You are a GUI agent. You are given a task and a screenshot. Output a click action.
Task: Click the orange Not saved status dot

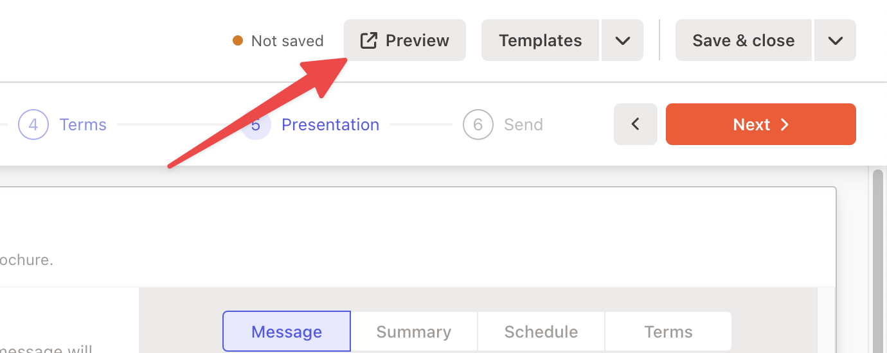point(238,40)
